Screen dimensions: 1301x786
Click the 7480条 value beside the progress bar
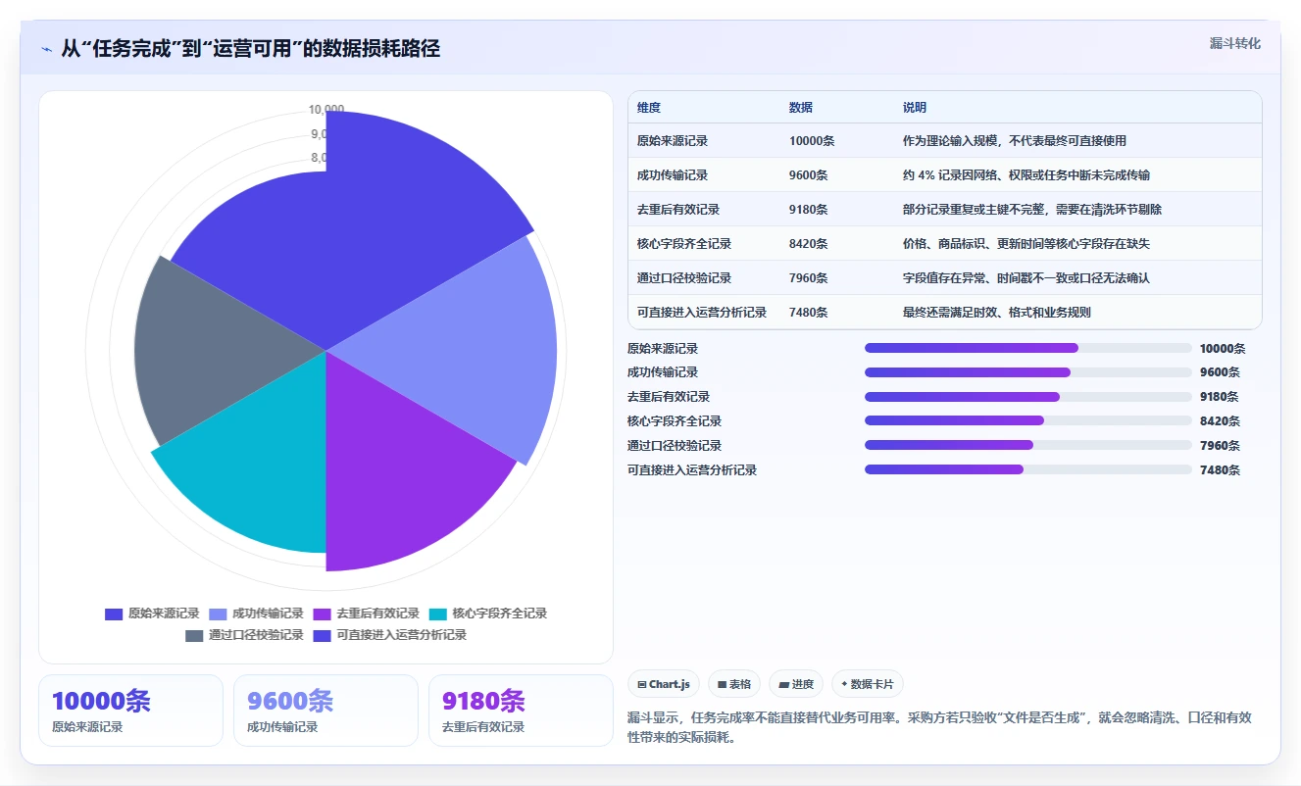(1220, 469)
